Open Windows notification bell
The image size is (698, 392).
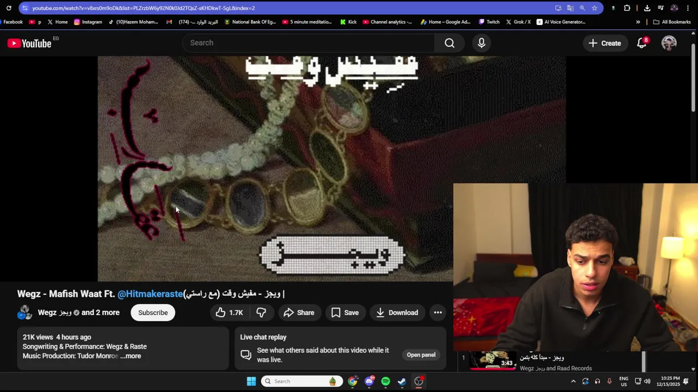[x=687, y=381]
